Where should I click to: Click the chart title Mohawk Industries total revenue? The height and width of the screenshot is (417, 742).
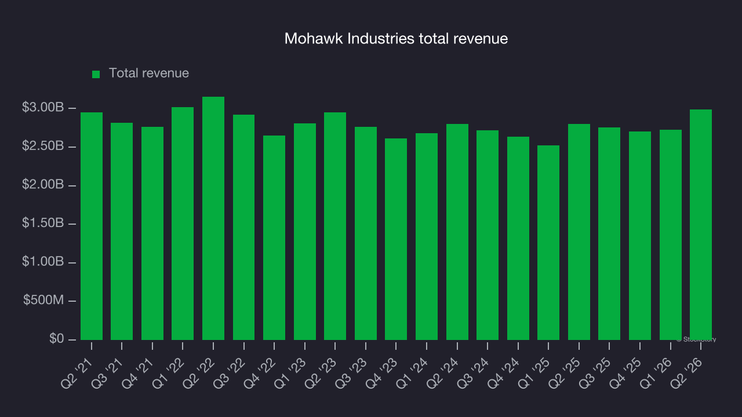click(x=396, y=39)
